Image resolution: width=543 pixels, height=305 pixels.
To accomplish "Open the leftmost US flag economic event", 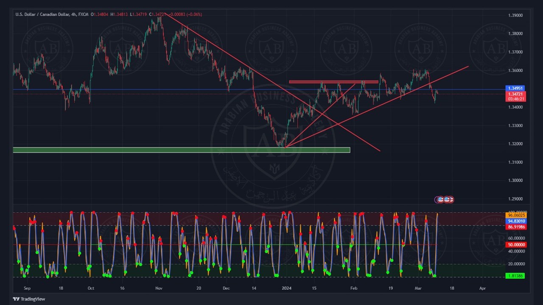I will click(441, 200).
